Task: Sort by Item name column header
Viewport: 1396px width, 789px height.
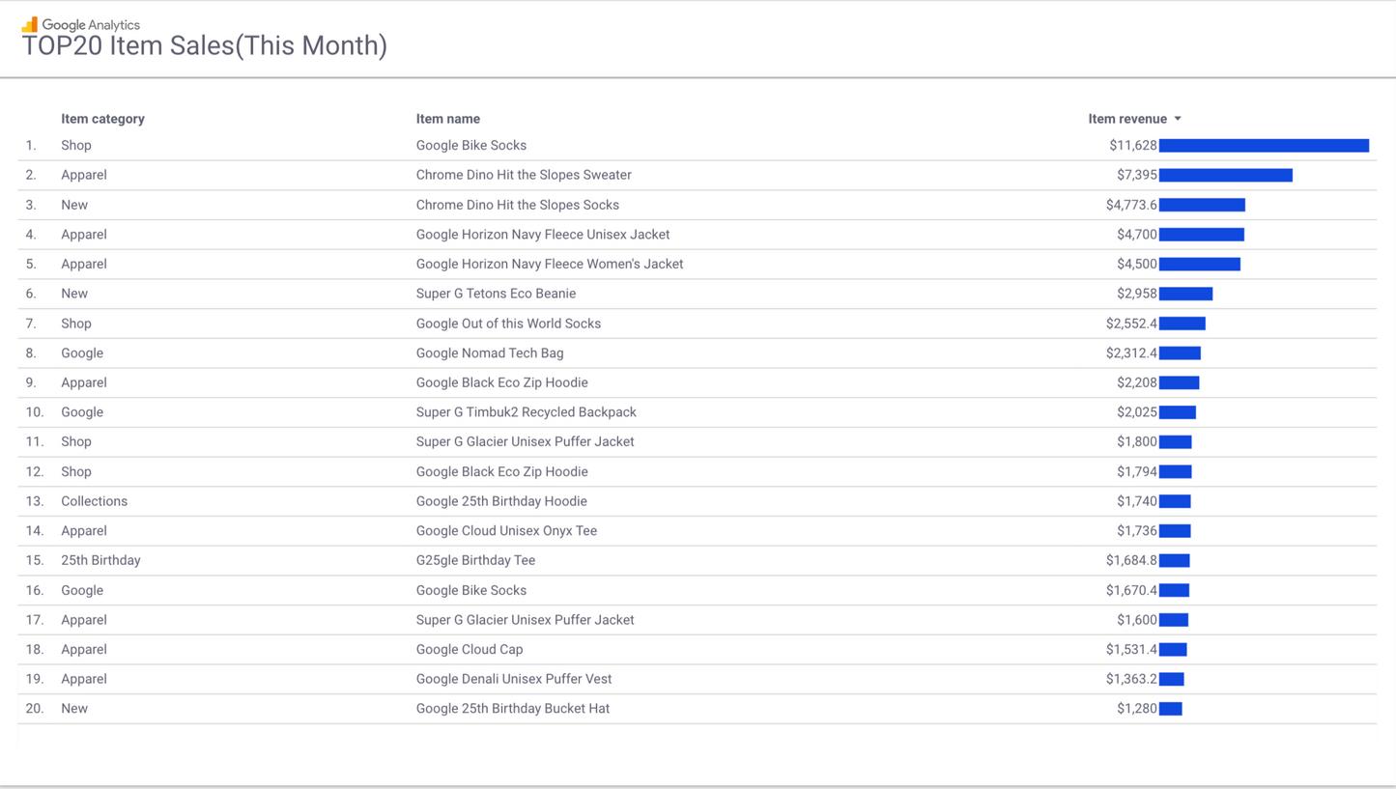Action: [448, 119]
